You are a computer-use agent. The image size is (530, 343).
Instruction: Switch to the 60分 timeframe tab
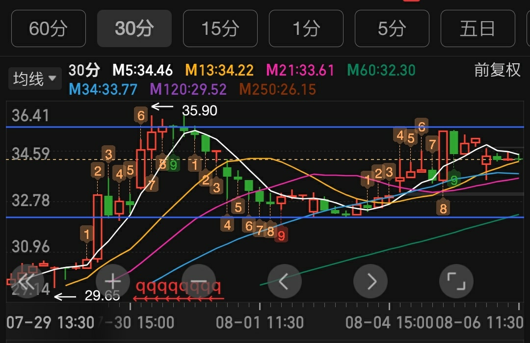tap(48, 28)
